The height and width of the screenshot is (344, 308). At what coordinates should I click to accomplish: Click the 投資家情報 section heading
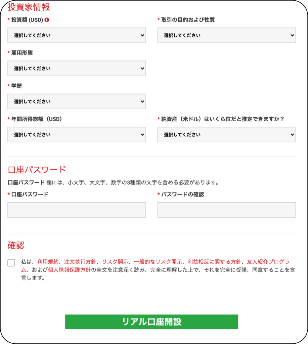click(29, 7)
